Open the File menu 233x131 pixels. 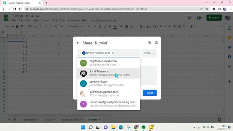click(14, 20)
